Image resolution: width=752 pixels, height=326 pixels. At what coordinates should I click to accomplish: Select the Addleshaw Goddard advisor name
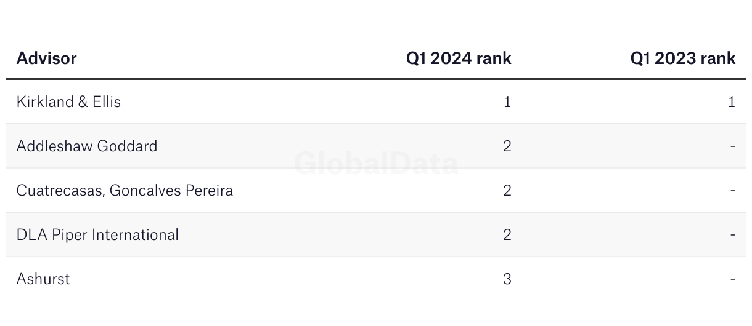tap(87, 146)
